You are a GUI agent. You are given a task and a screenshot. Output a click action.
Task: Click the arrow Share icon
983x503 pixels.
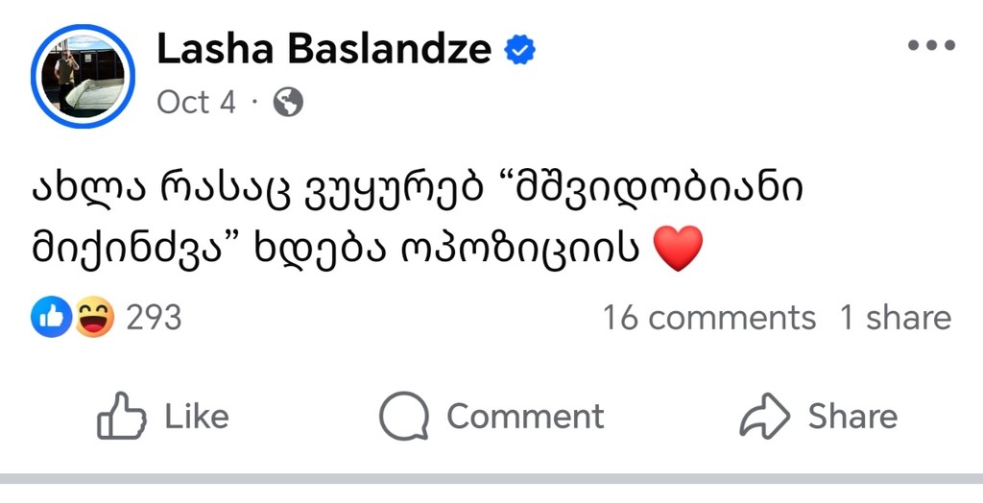click(x=764, y=416)
